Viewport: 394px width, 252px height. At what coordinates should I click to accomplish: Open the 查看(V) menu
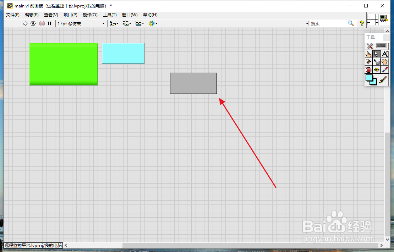tap(51, 15)
